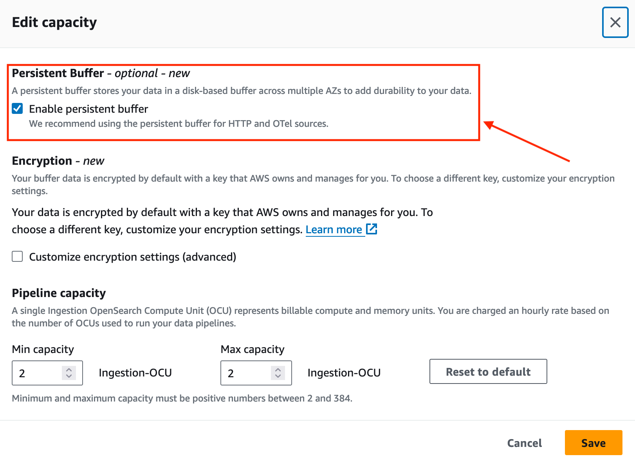This screenshot has width=635, height=461.
Task: Uncheck the Enable persistent buffer checkbox
Action: pos(17,108)
